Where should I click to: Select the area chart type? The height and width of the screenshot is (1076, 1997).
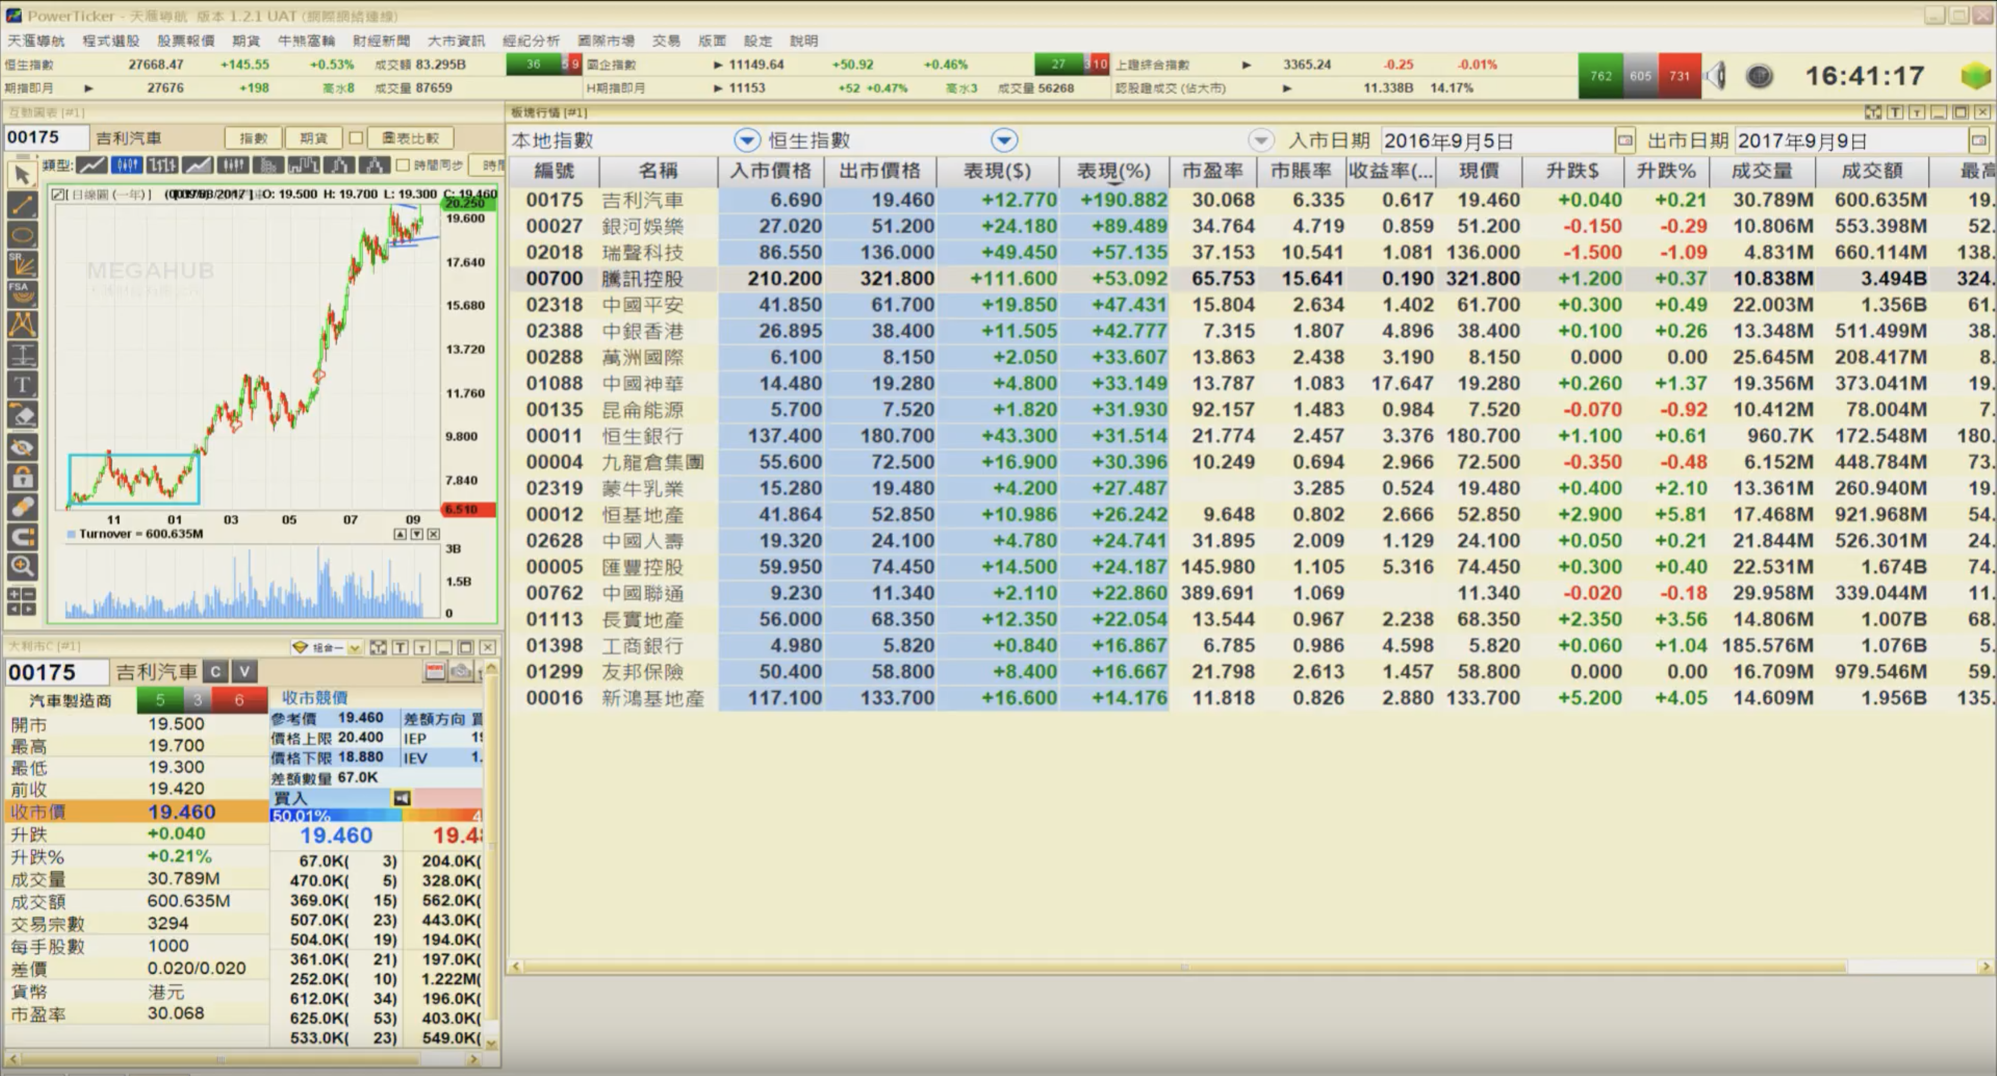coord(198,165)
